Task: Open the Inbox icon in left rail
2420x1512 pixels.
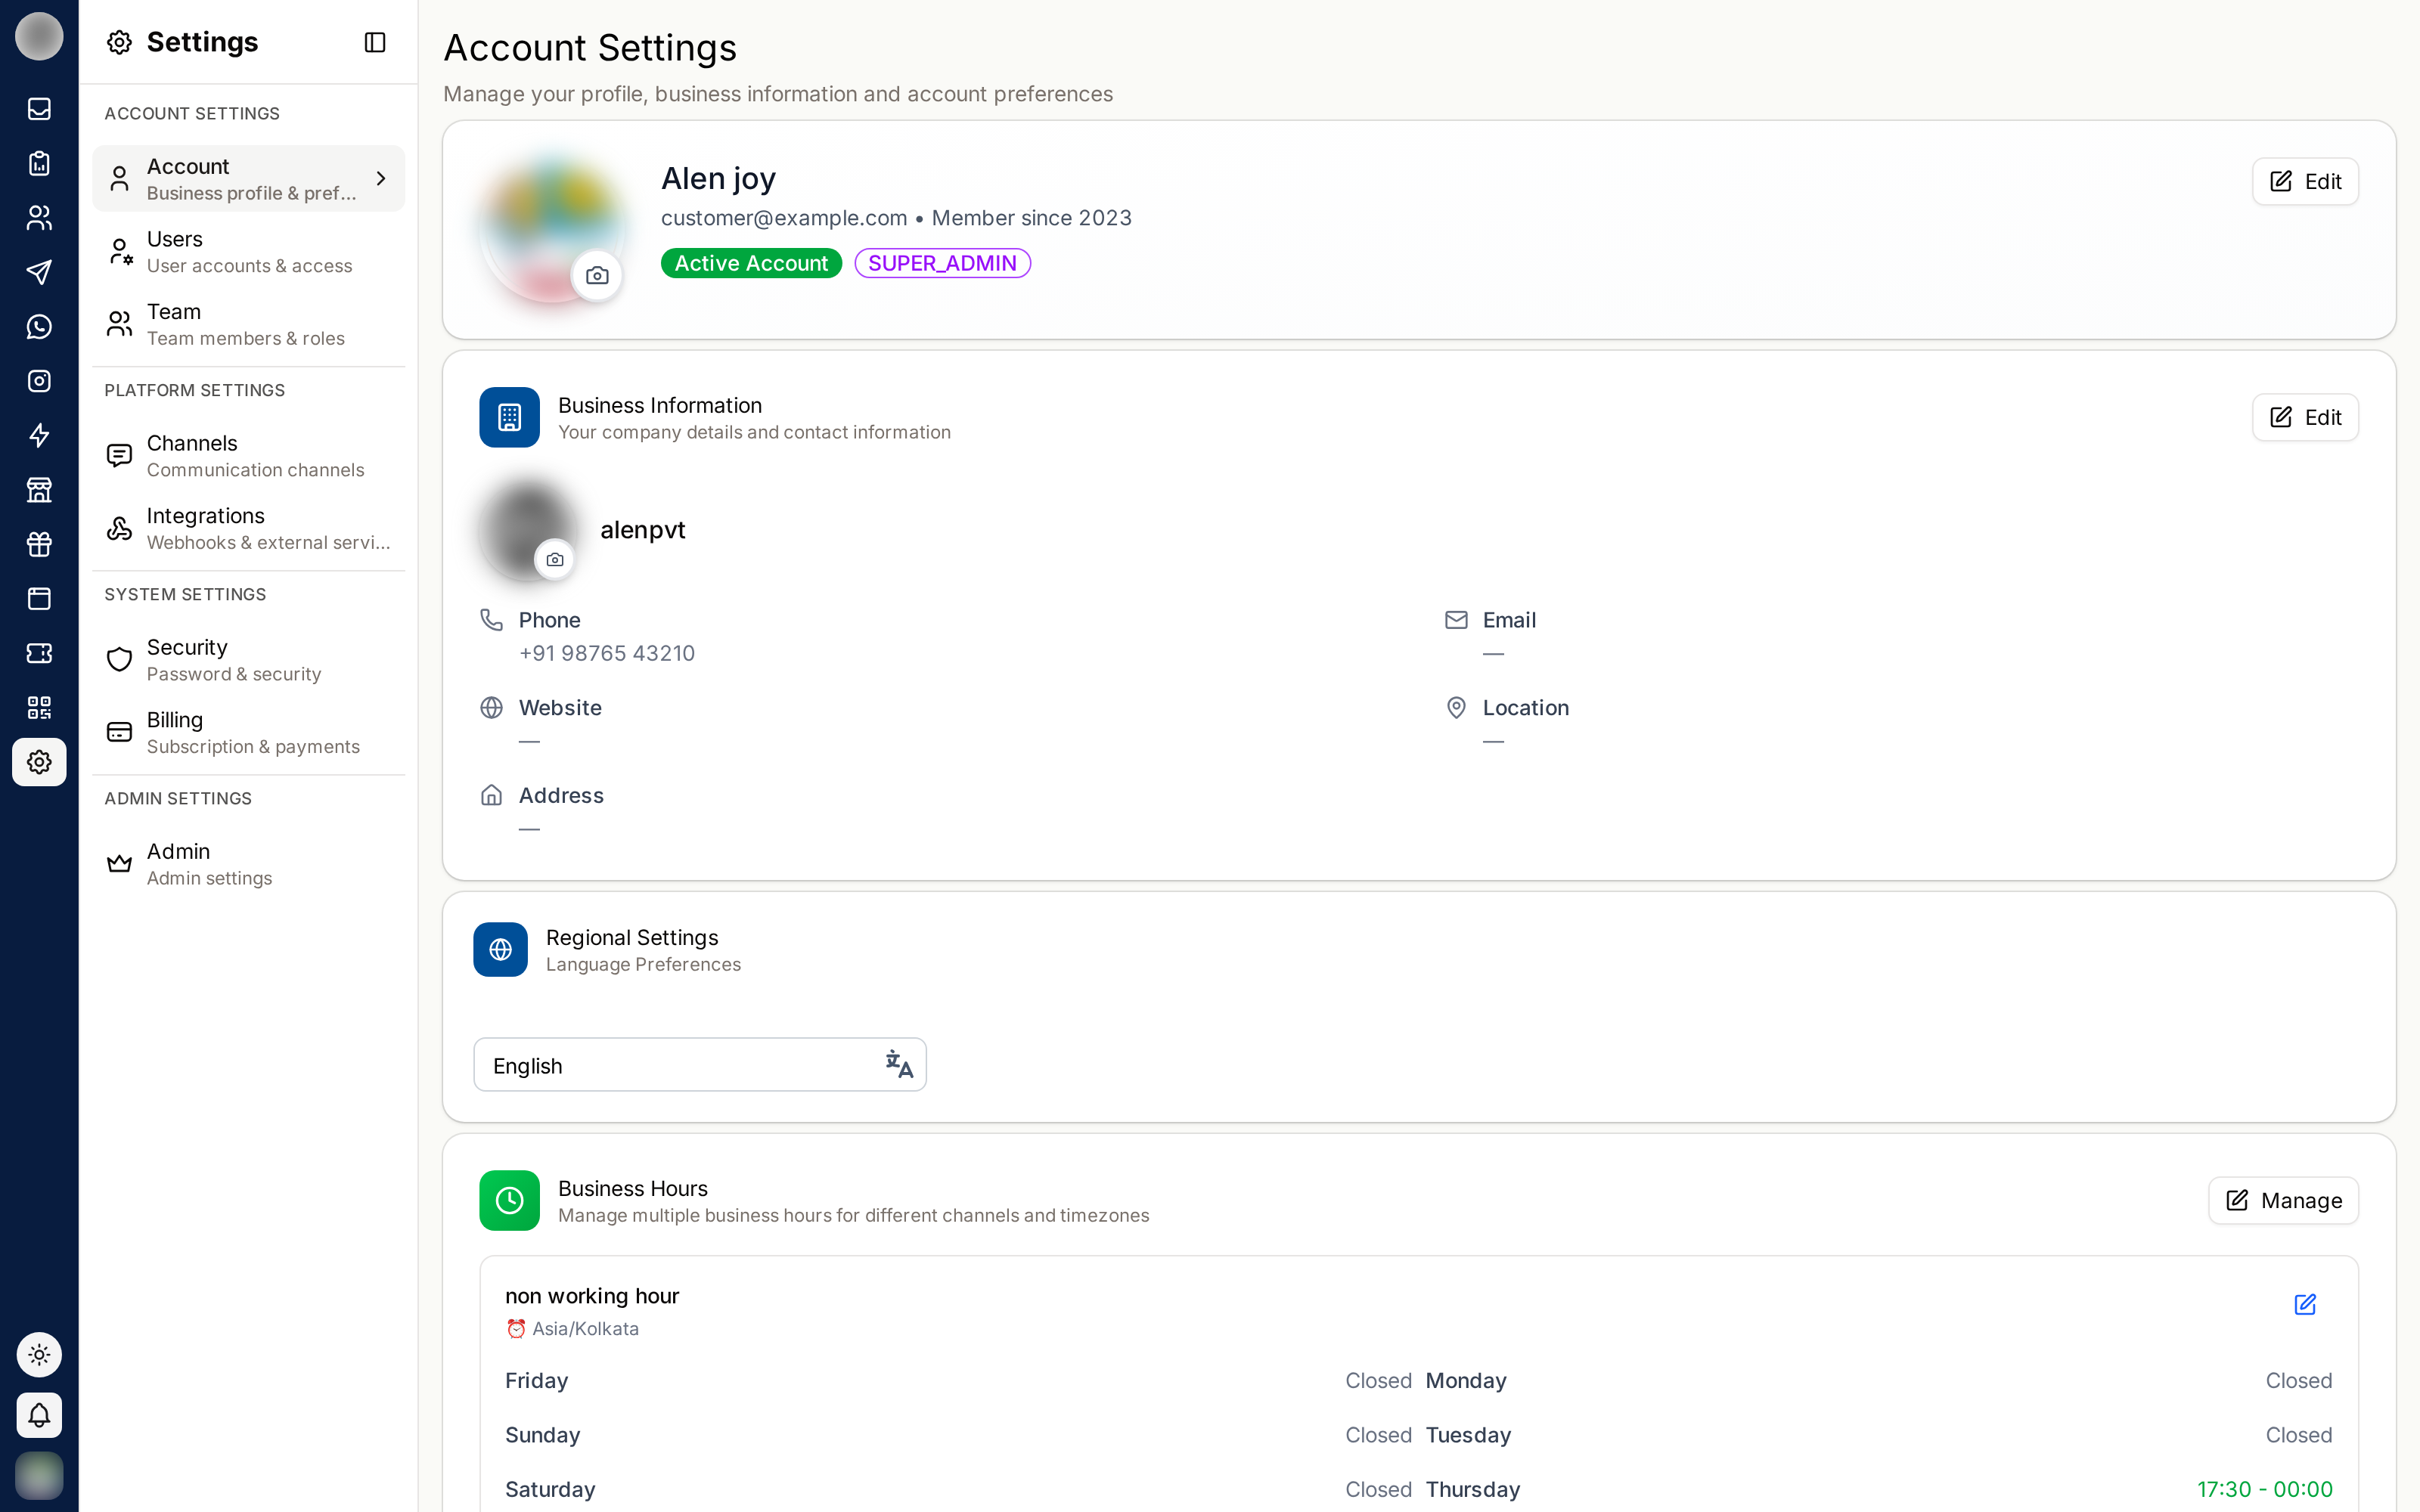Action: pyautogui.click(x=39, y=109)
